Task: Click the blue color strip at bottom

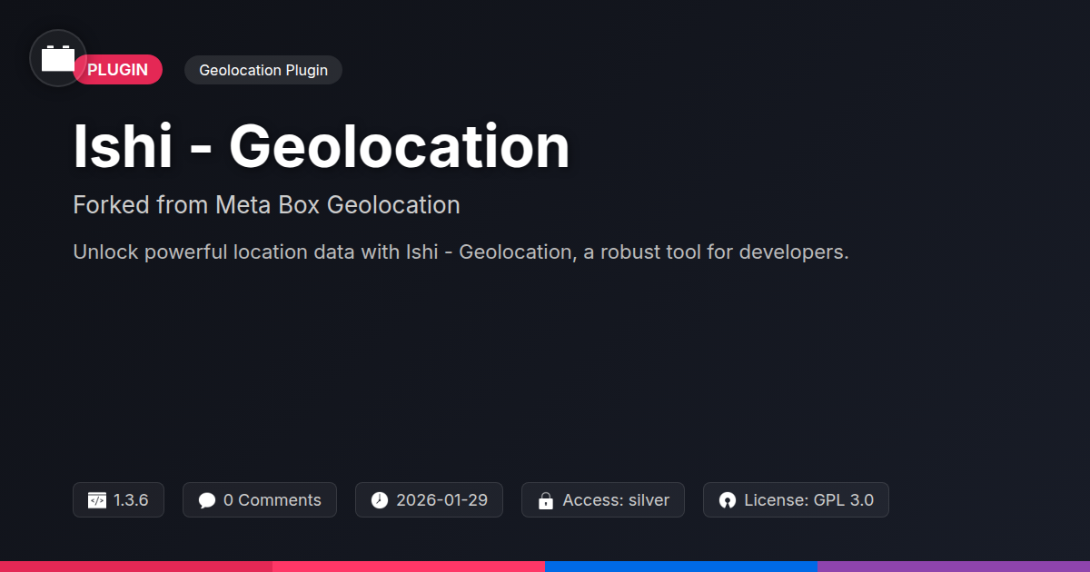Action: point(681,567)
